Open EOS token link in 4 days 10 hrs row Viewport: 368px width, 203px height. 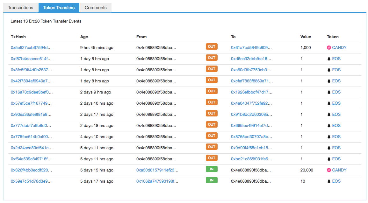pos(336,137)
